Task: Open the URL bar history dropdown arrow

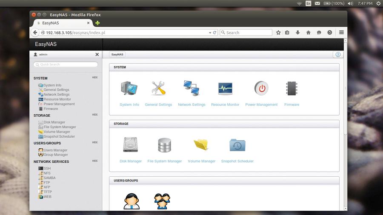Action: tap(210, 33)
